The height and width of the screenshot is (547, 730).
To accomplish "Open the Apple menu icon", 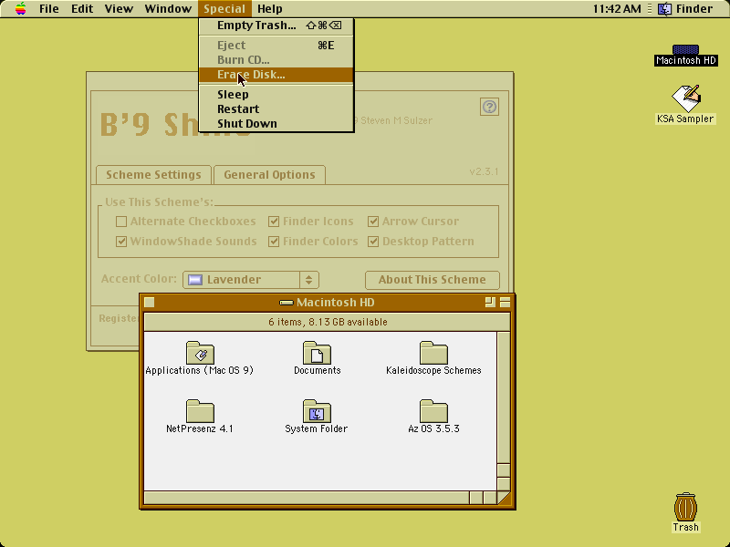I will (x=20, y=8).
